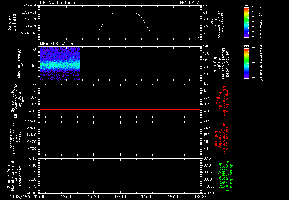Click the "2018/185" date label

[x=20, y=197]
